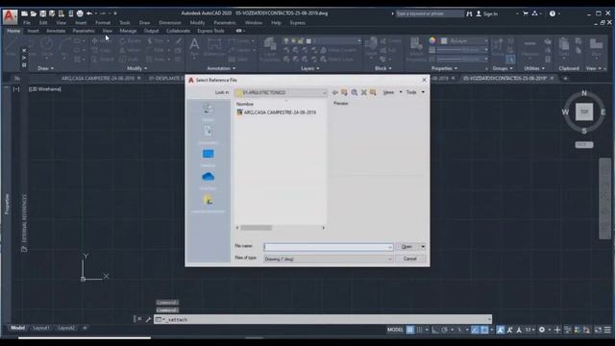Open the Look in folder combo box
The image size is (615, 346).
[281, 92]
